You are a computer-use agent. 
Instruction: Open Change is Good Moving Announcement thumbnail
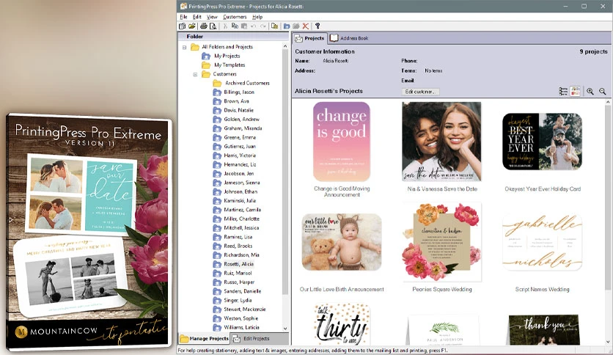(x=342, y=142)
